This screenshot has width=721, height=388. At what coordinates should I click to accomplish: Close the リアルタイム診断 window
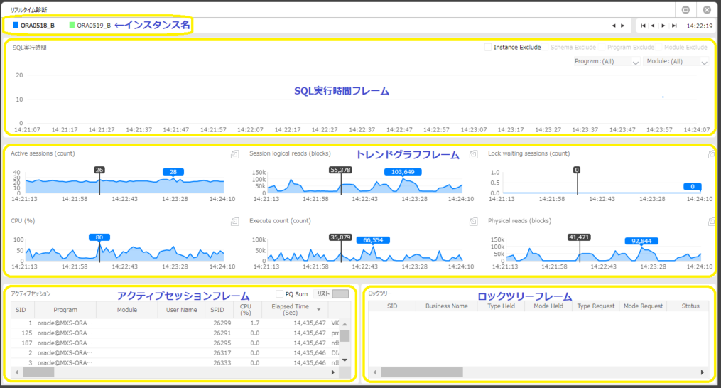pyautogui.click(x=707, y=10)
